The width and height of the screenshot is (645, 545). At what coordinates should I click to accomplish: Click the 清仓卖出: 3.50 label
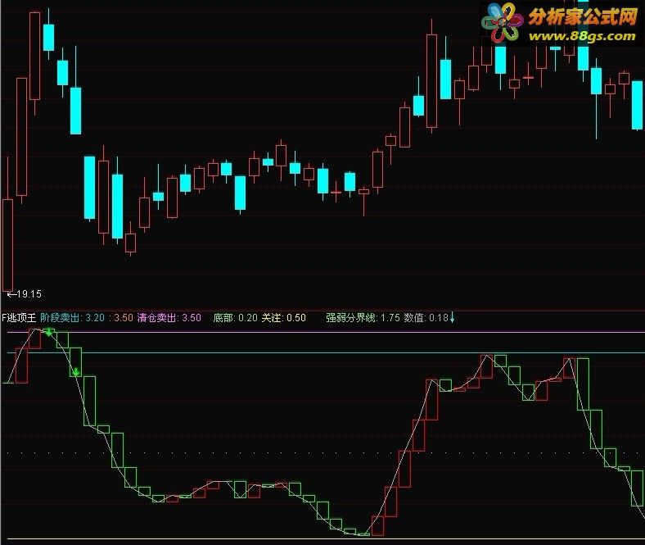tap(169, 318)
